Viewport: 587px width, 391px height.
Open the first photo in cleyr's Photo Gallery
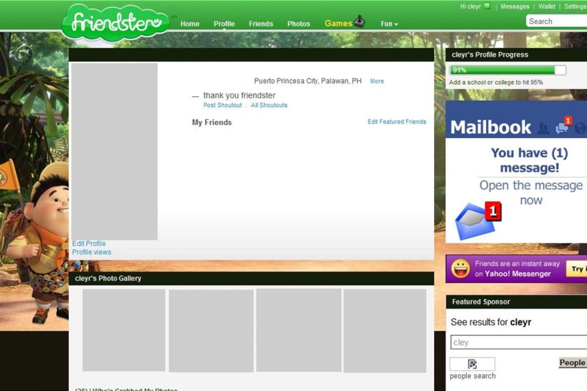(x=124, y=330)
